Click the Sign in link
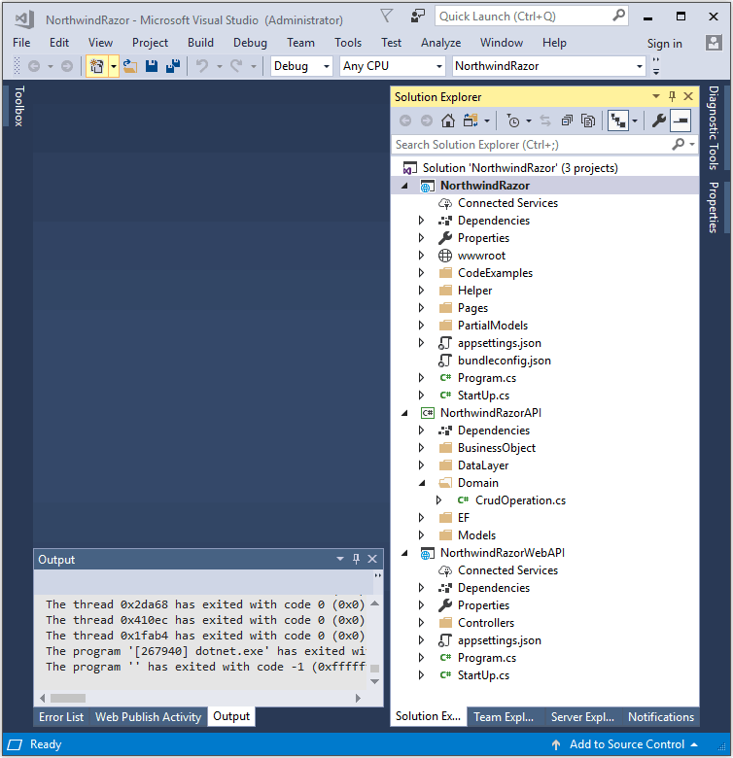Image resolution: width=733 pixels, height=758 pixels. tap(665, 44)
